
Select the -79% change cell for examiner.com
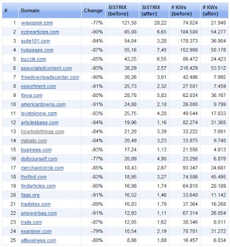click(x=97, y=231)
